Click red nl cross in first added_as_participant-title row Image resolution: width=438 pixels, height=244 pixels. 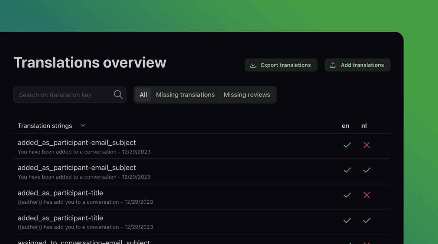click(x=366, y=195)
